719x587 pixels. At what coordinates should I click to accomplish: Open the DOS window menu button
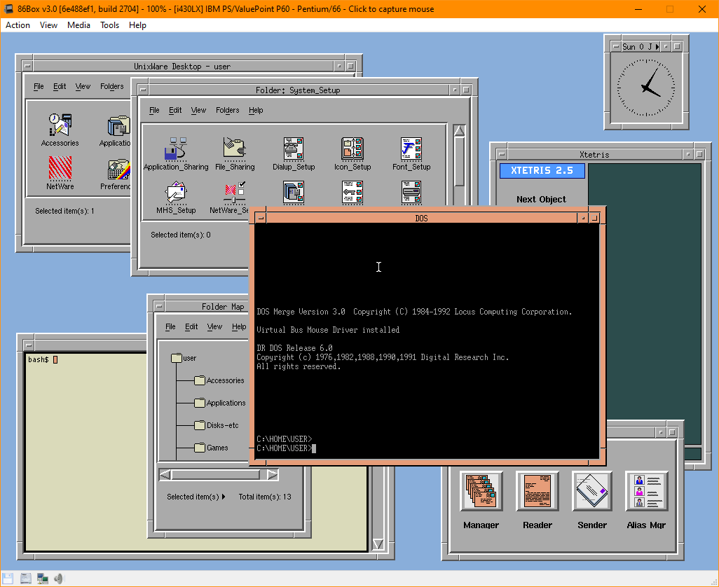261,218
